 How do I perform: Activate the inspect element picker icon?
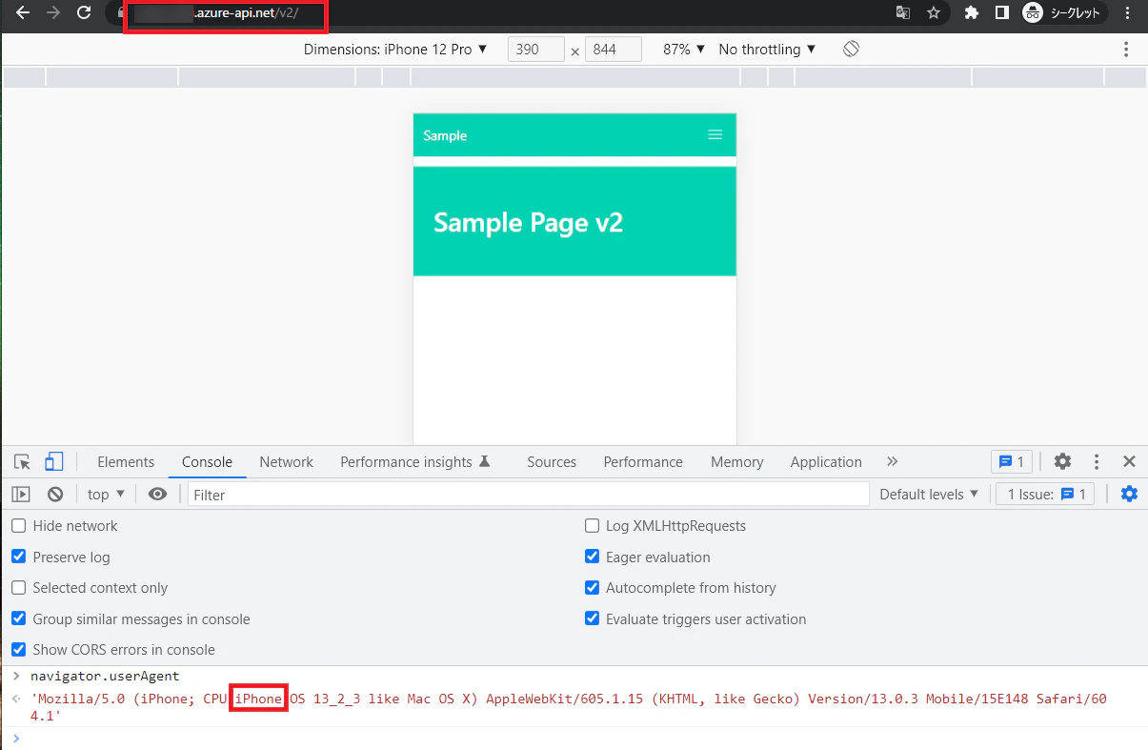22,462
